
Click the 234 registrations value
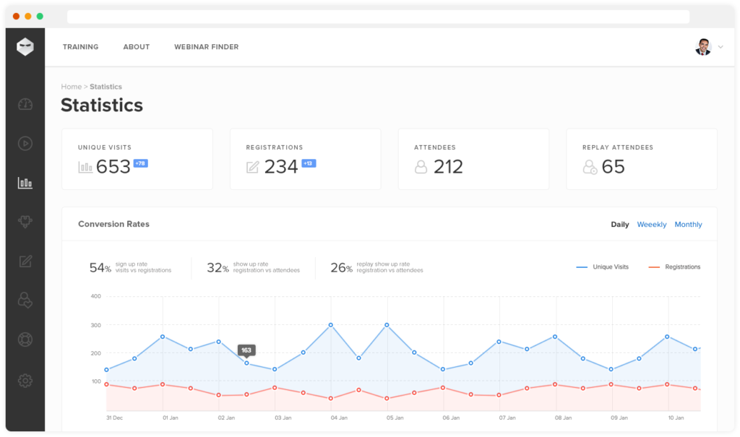tap(281, 167)
